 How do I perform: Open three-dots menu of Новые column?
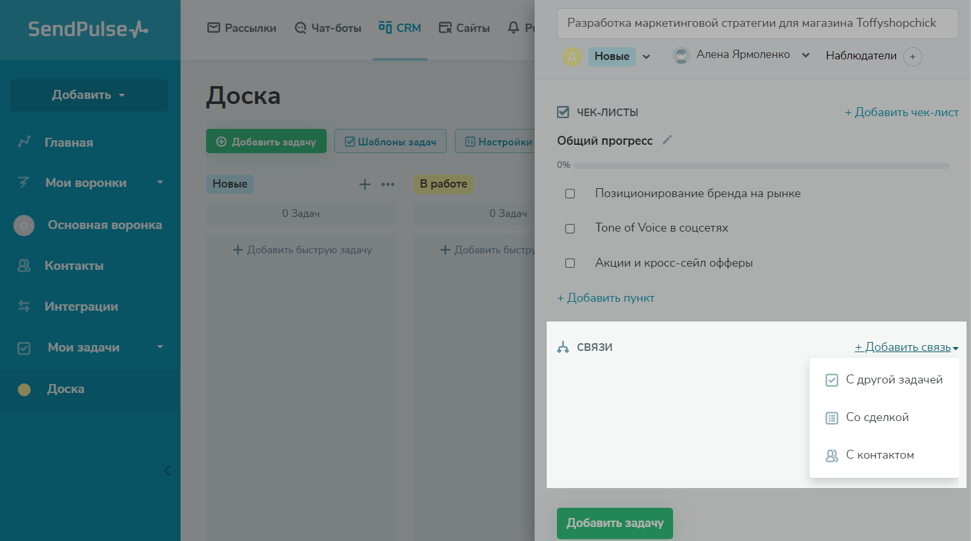coord(388,184)
